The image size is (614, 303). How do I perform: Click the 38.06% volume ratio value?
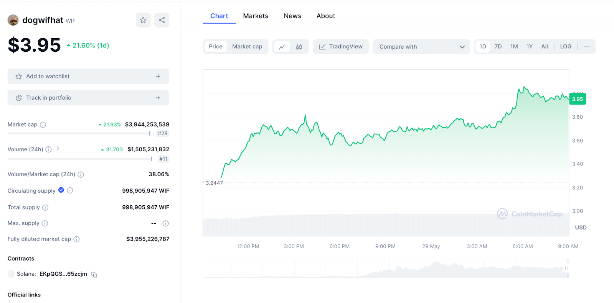click(x=159, y=174)
